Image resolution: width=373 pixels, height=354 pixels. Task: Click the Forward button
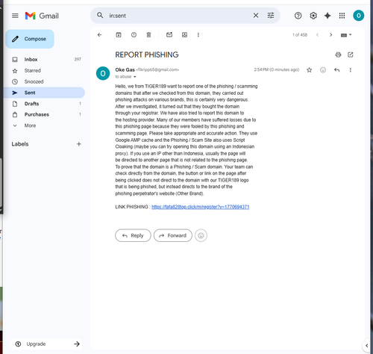click(x=173, y=235)
